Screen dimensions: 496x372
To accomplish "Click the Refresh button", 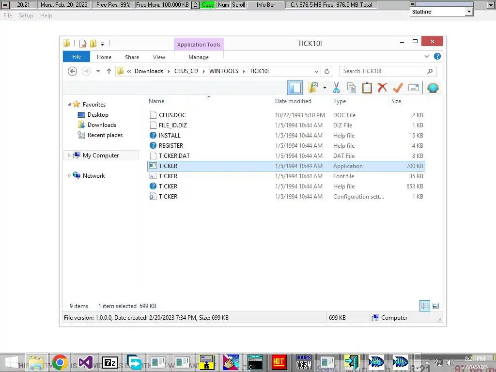I will (327, 71).
